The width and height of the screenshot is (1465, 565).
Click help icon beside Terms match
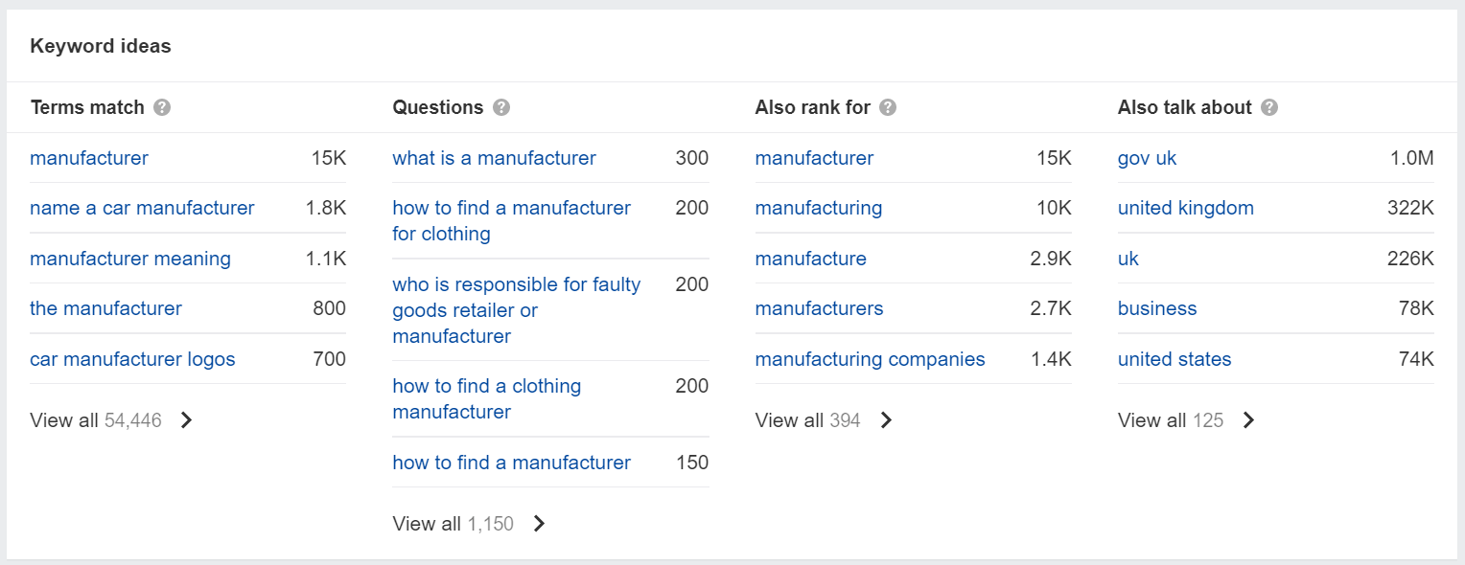click(162, 107)
